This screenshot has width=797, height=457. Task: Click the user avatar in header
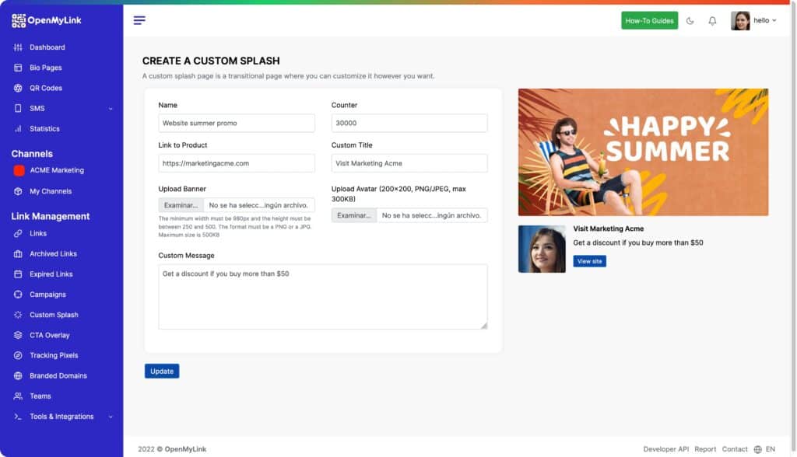740,21
